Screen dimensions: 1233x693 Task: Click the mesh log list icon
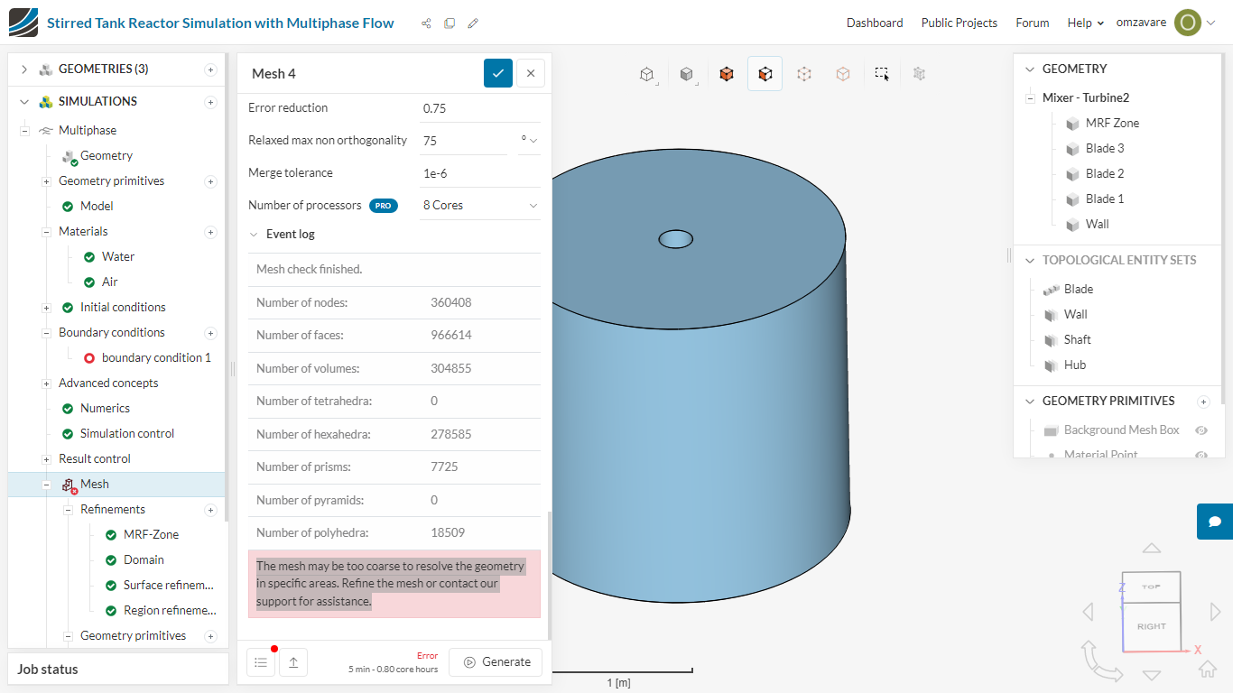(261, 662)
